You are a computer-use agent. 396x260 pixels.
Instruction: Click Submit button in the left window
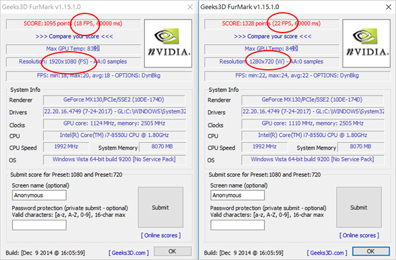161,207
